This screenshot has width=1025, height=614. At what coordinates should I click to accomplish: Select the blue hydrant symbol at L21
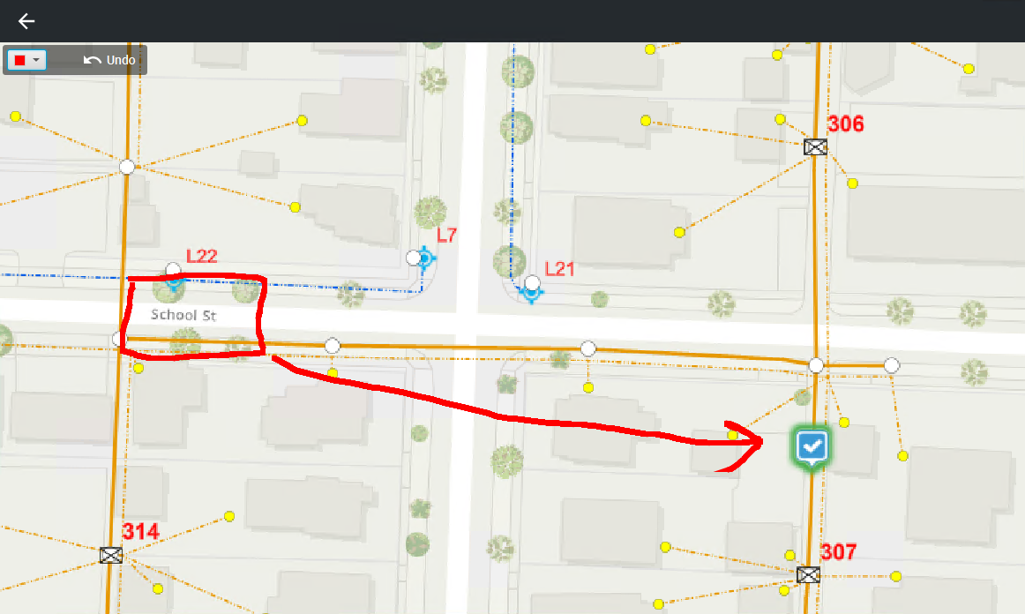coord(531,292)
